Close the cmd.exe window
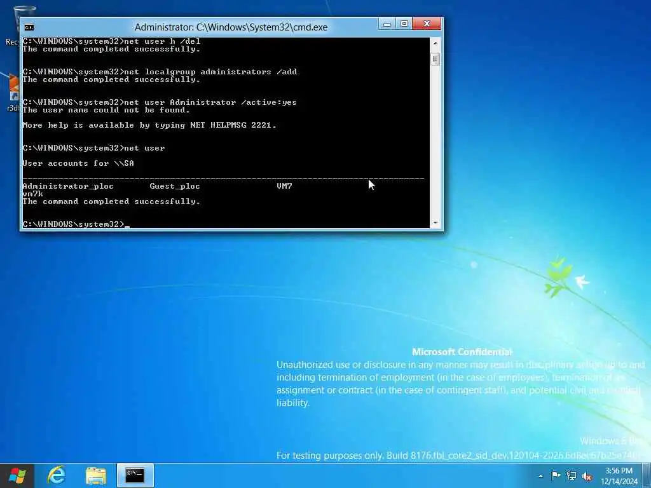 pos(427,24)
